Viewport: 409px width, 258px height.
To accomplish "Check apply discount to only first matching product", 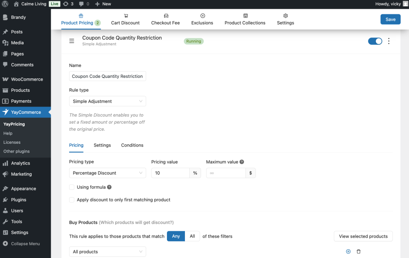I will tap(71, 200).
